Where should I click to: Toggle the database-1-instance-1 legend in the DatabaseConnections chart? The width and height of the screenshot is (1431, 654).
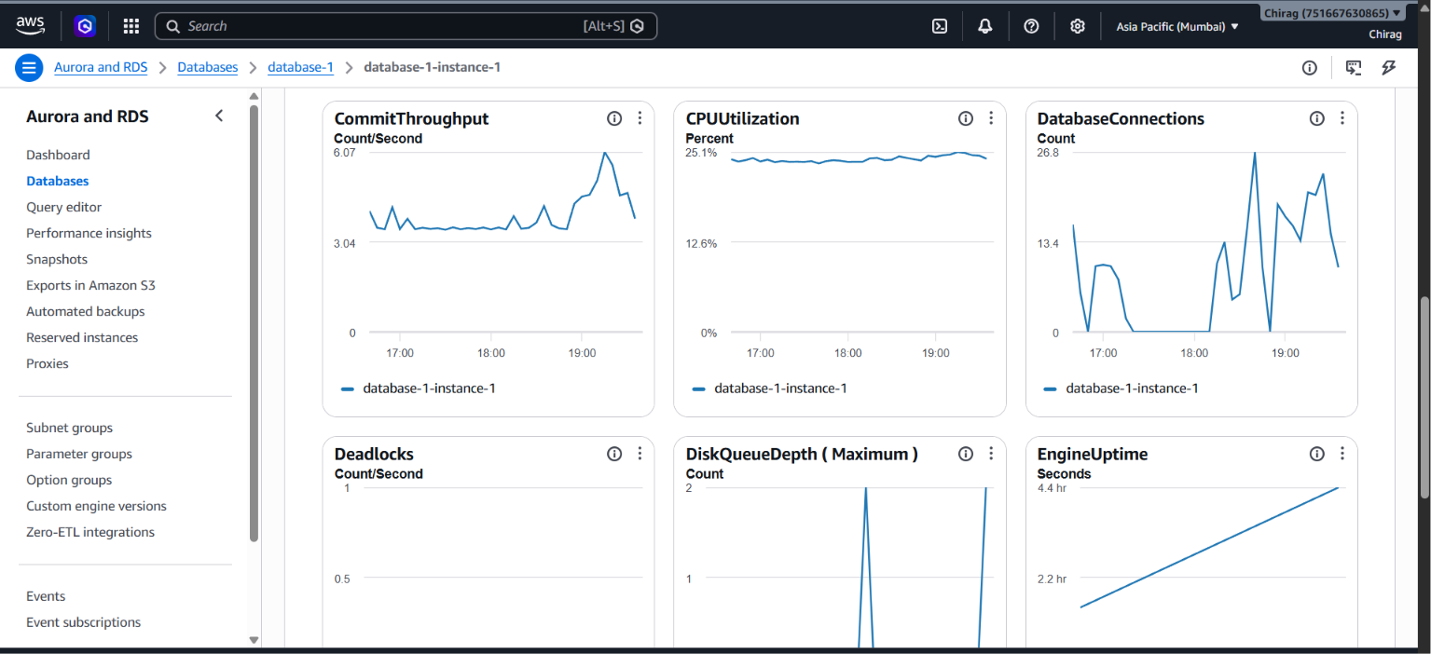click(x=1121, y=388)
